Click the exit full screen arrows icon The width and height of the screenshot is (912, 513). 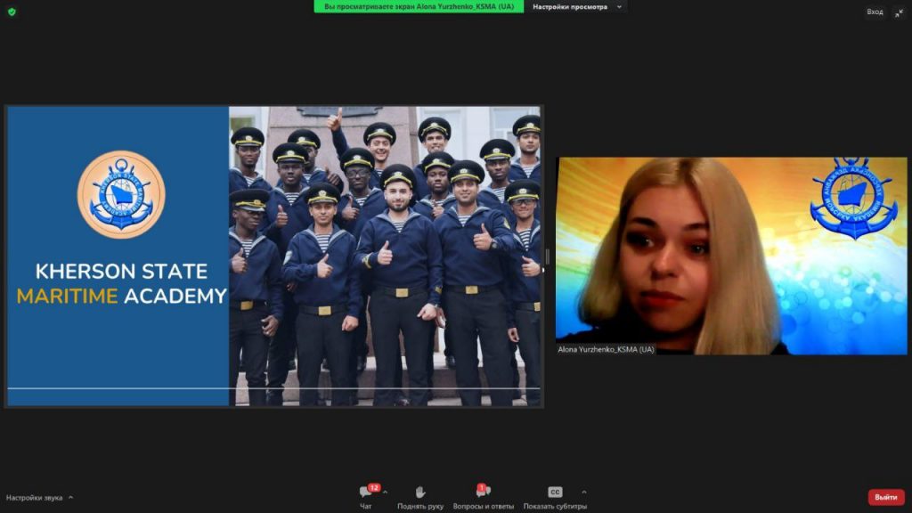(x=898, y=12)
